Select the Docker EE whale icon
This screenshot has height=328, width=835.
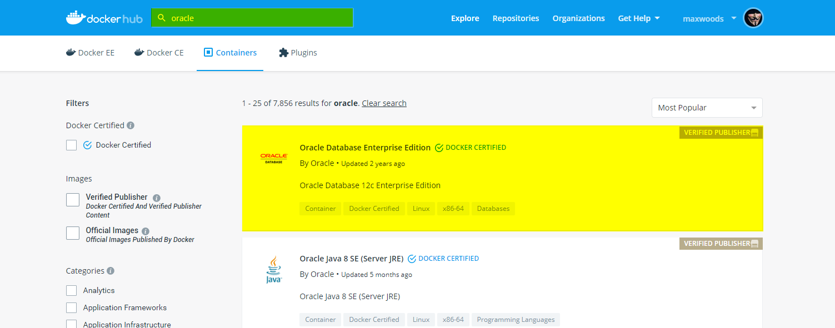(71, 52)
